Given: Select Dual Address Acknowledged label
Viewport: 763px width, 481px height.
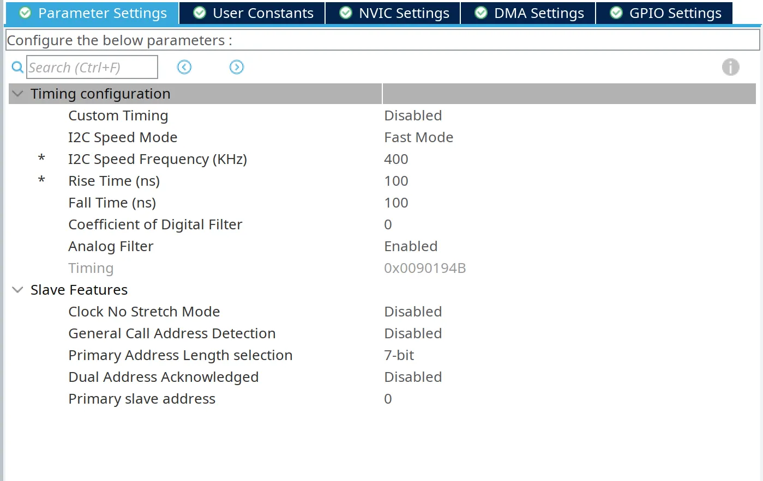Looking at the screenshot, I should pos(163,377).
